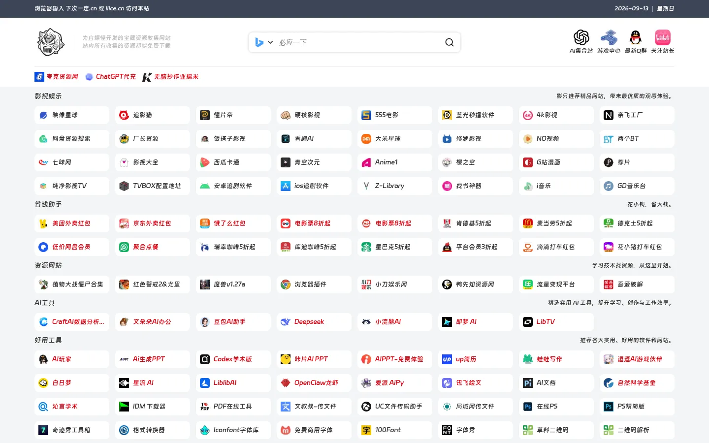The width and height of the screenshot is (709, 443).
Task: Focus the 必应一下 search input field
Action: click(359, 42)
